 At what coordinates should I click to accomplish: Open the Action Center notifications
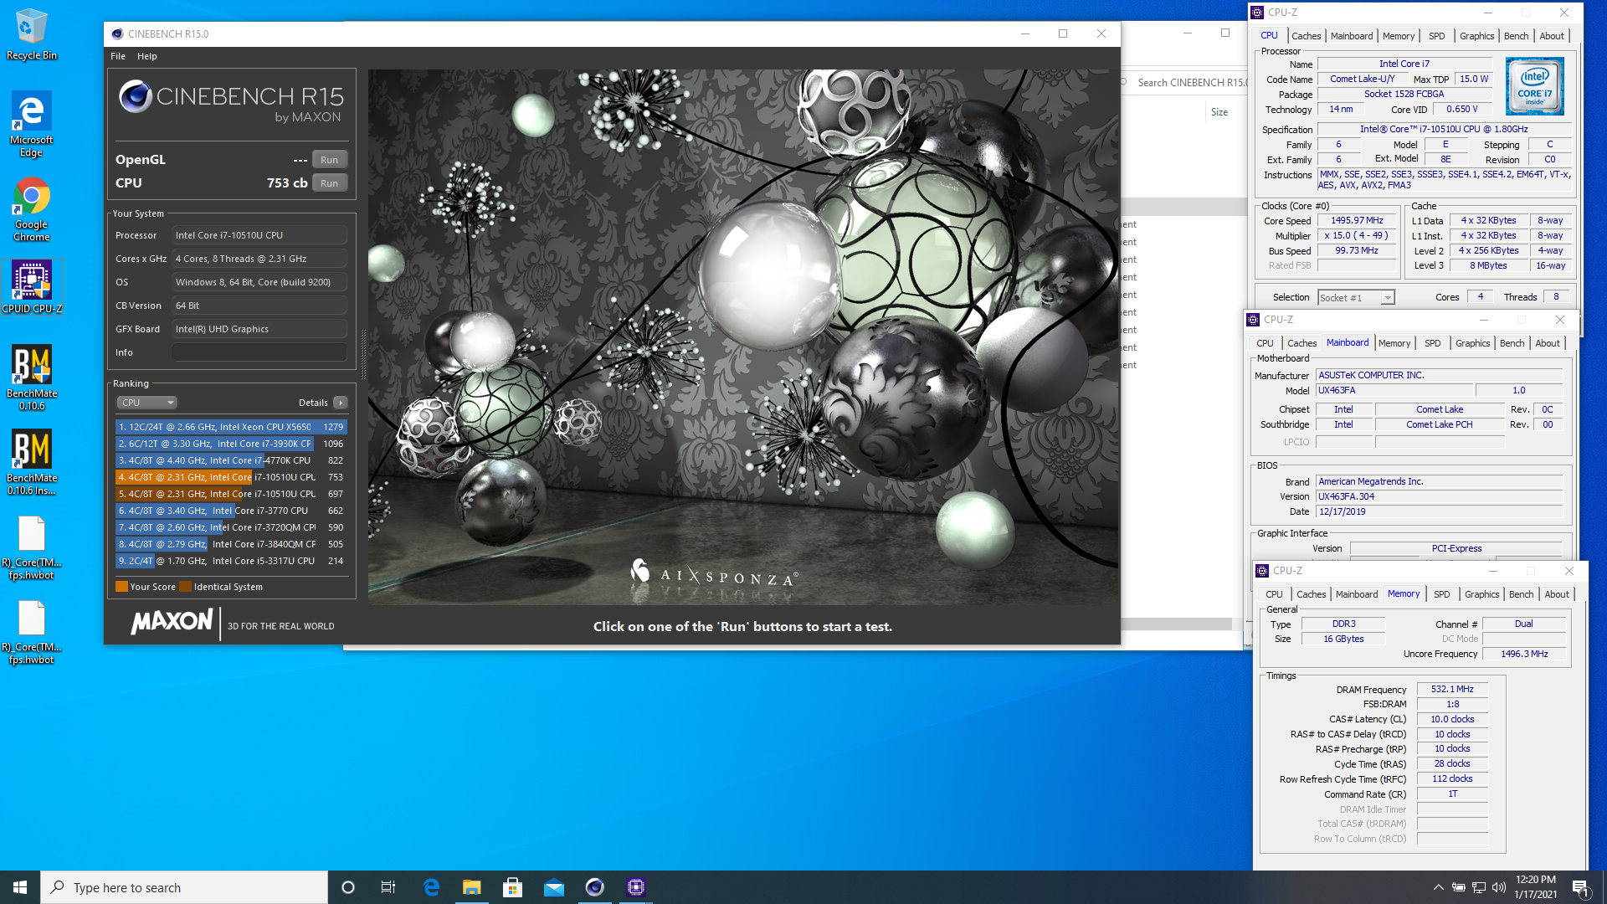tap(1581, 887)
